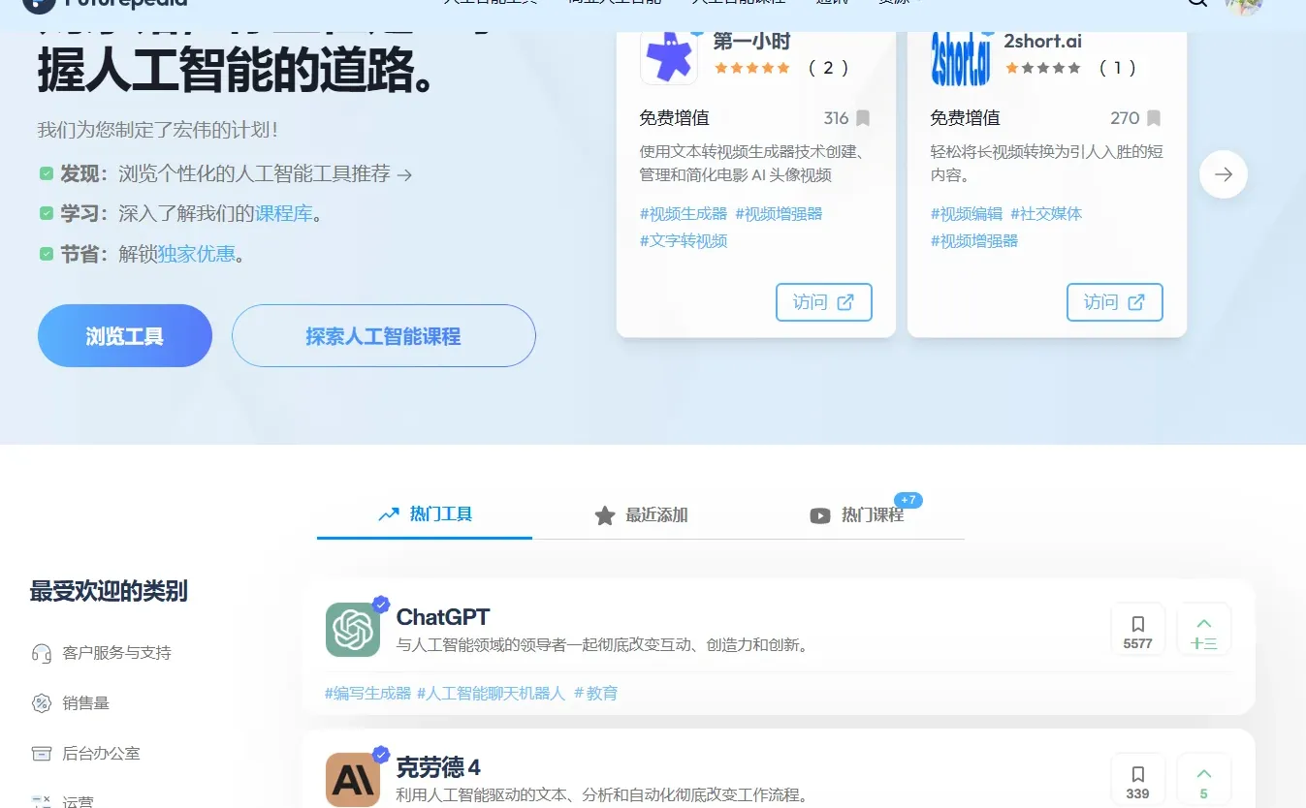Click the archive box icon for 后台办公室
This screenshot has width=1306, height=808.
pos(40,753)
